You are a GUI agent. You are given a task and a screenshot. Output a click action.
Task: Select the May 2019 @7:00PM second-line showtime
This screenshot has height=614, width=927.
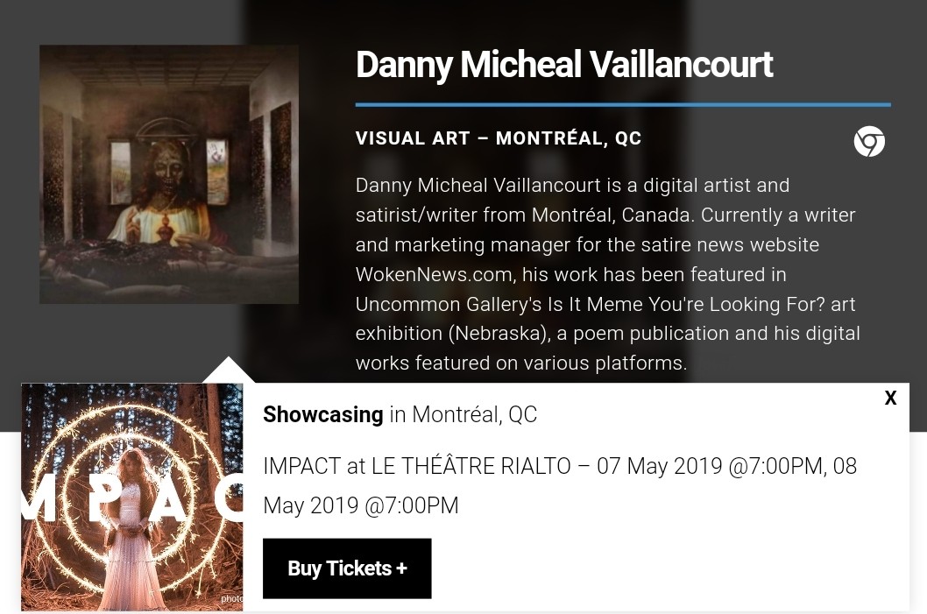click(x=361, y=506)
